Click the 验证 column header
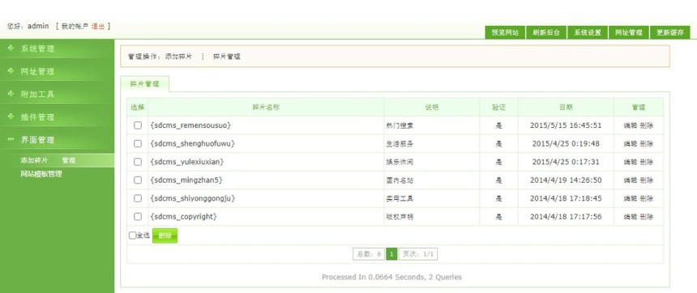The width and height of the screenshot is (697, 293). (498, 108)
